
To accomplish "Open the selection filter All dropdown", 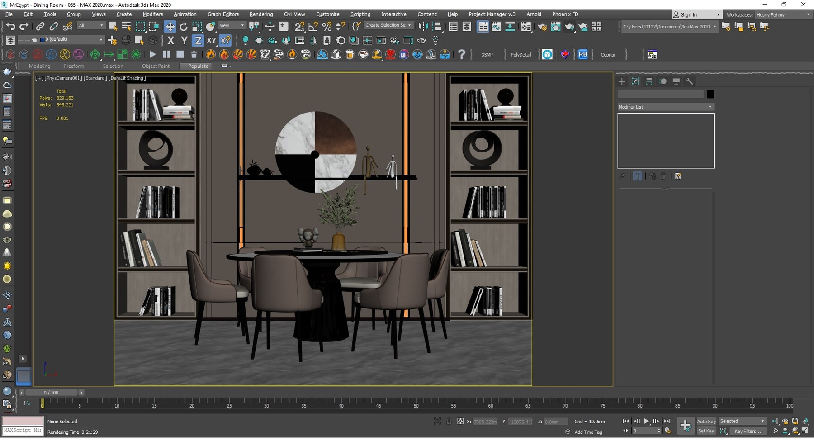I will click(x=90, y=25).
